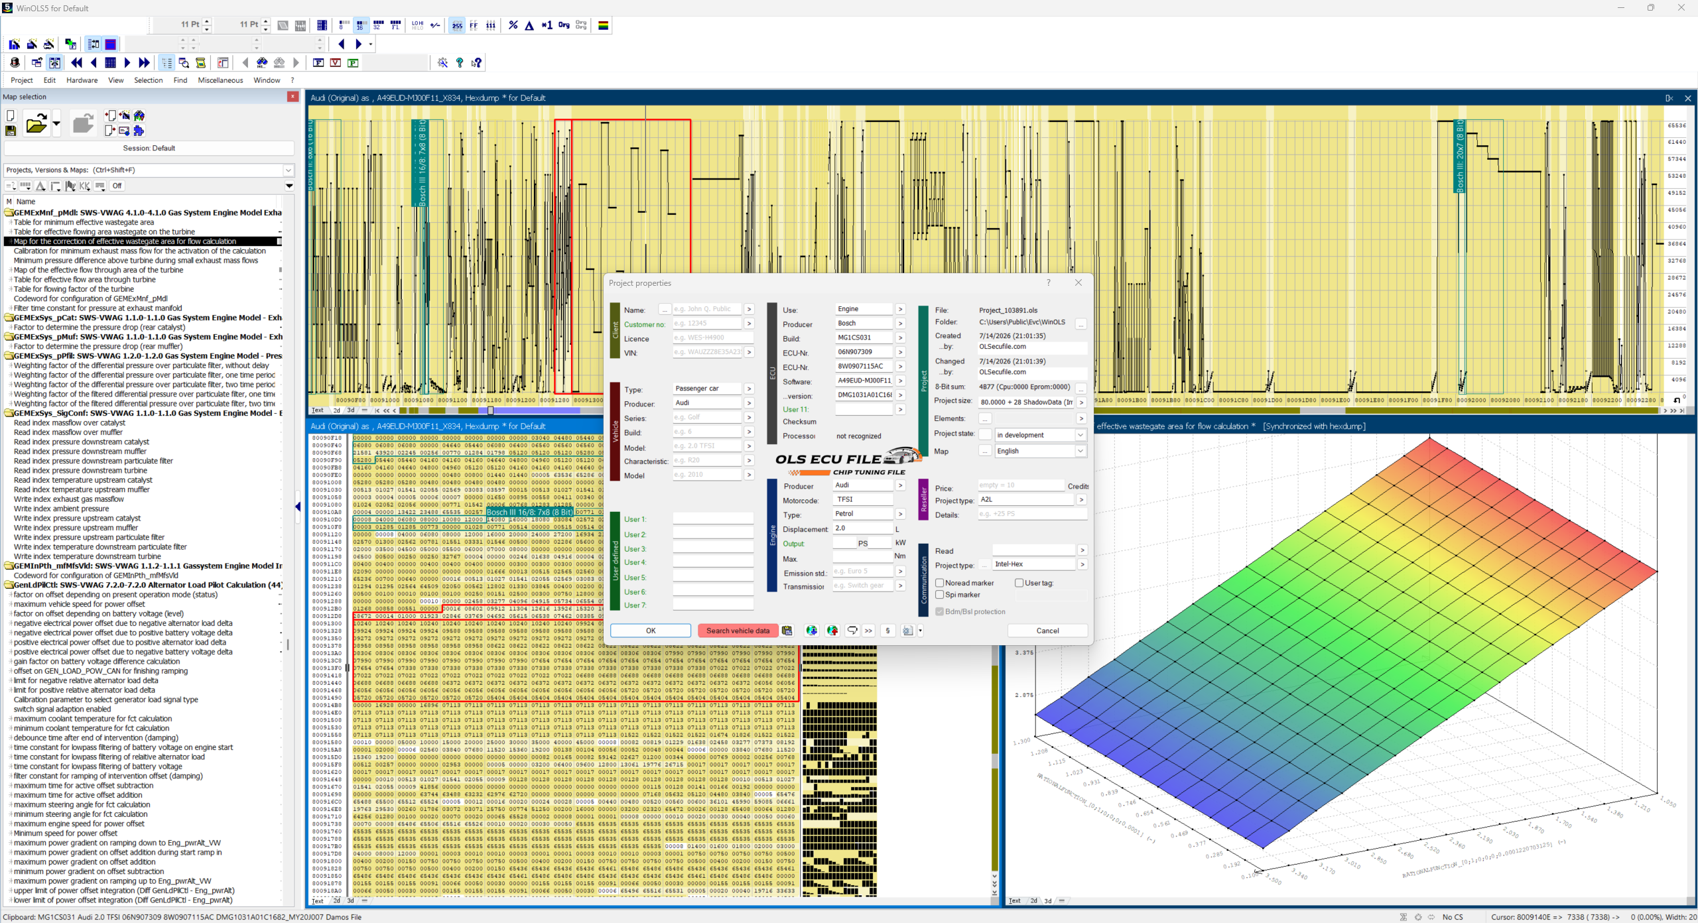The height and width of the screenshot is (923, 1698).
Task: Click the Off button in Map selection
Action: pos(117,186)
